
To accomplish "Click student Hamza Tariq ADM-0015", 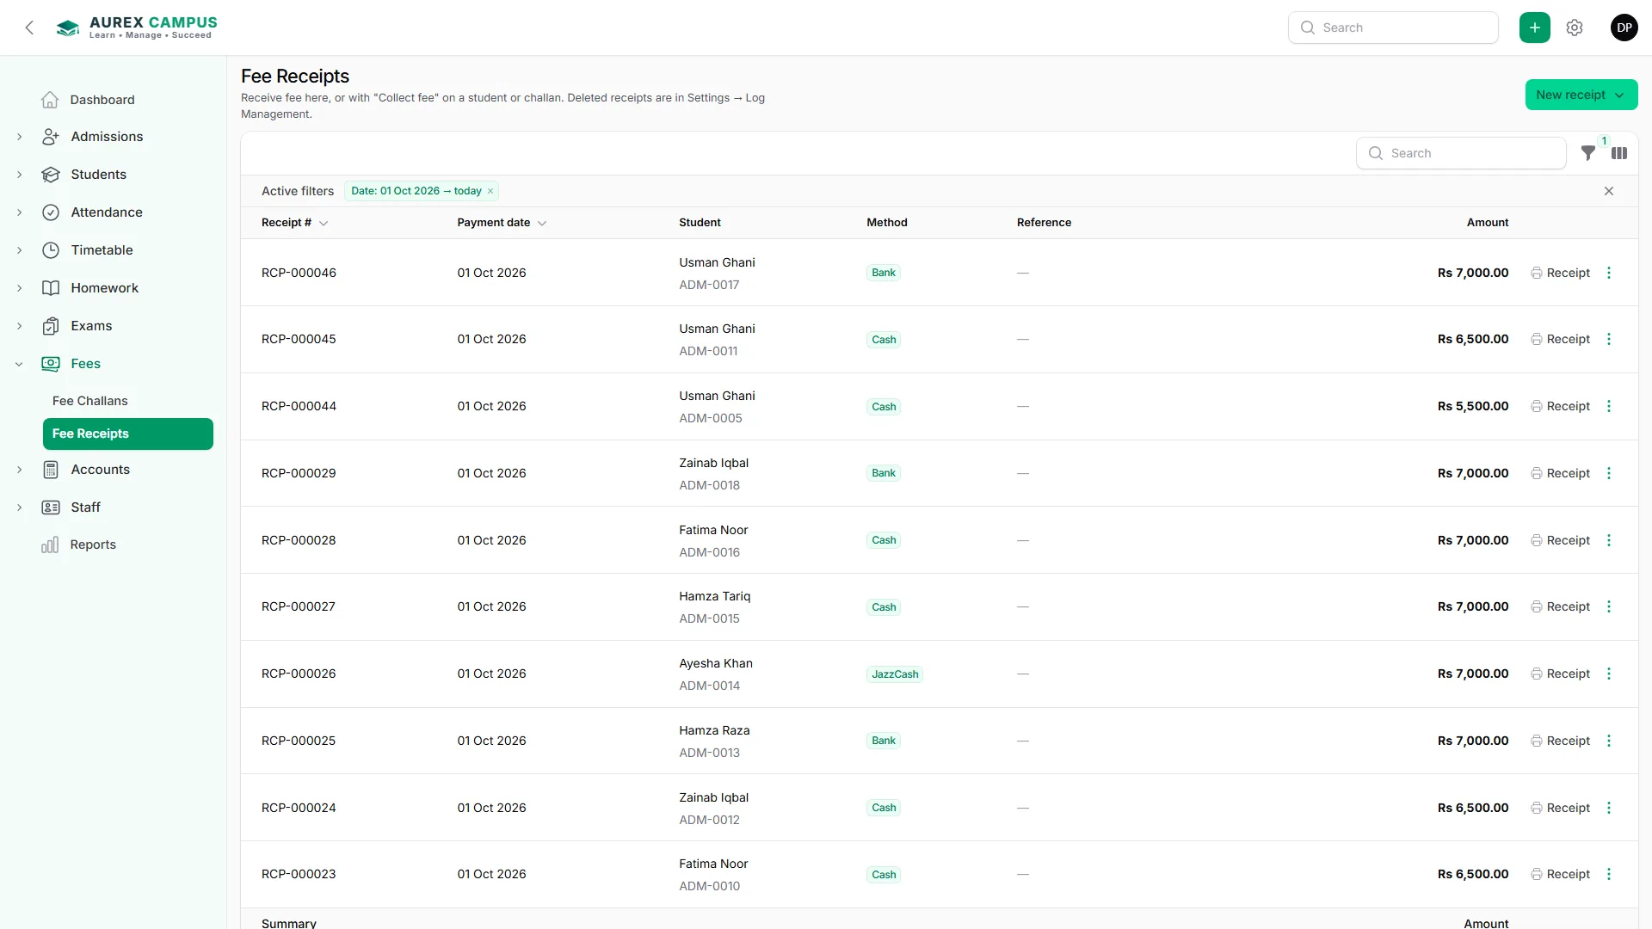I will (715, 607).
